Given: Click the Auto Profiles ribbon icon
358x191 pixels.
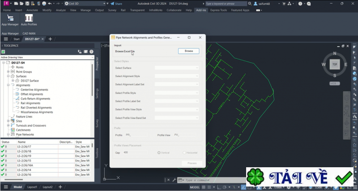Looking at the screenshot, I should (x=29, y=18).
